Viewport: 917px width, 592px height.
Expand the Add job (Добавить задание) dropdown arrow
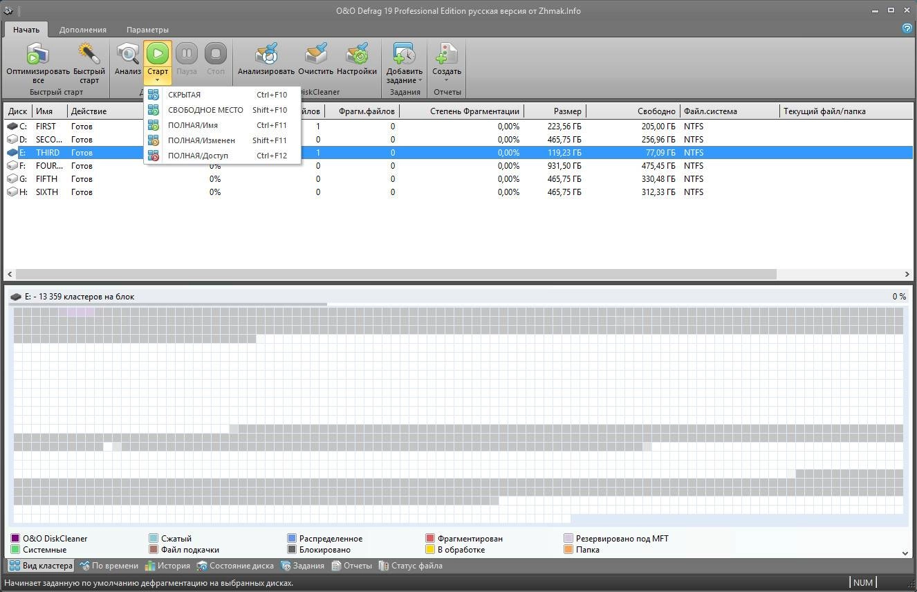[x=420, y=80]
